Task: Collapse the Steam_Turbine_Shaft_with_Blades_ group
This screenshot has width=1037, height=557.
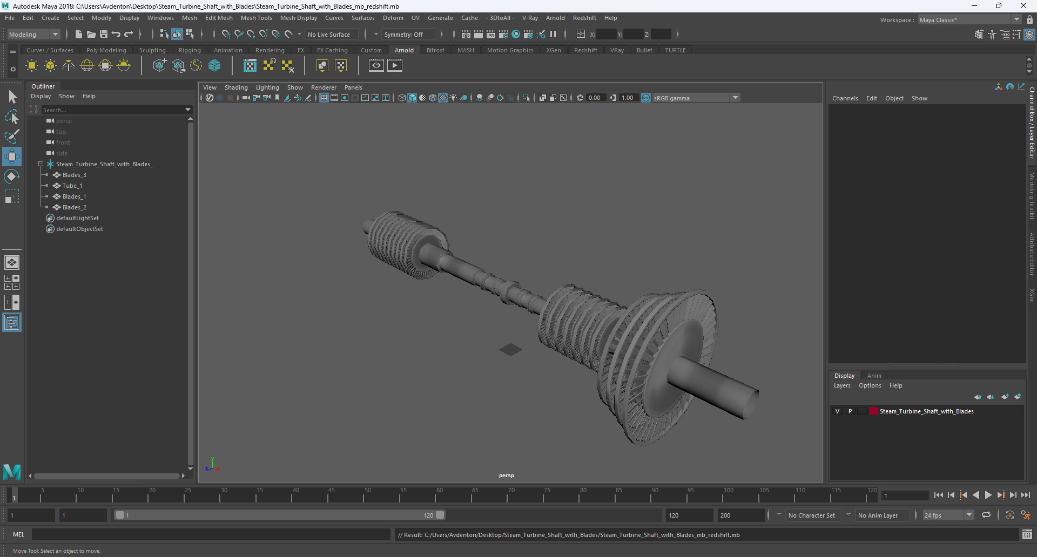Action: click(41, 164)
